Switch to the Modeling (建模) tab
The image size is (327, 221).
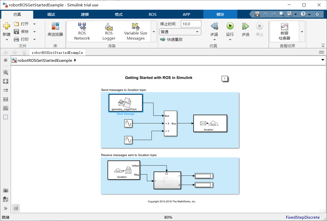[85, 15]
